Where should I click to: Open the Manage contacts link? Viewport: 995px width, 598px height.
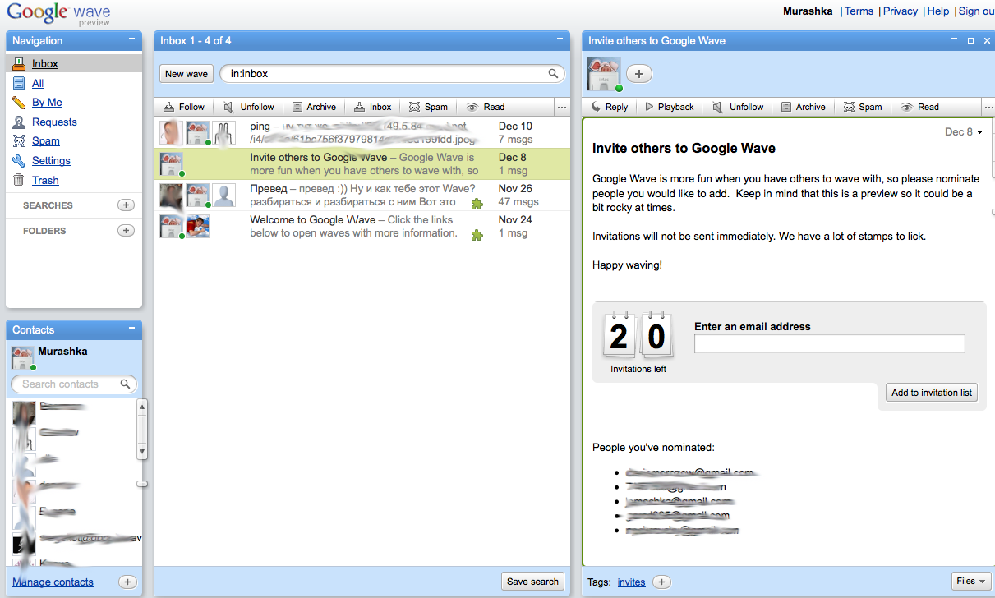(x=53, y=582)
